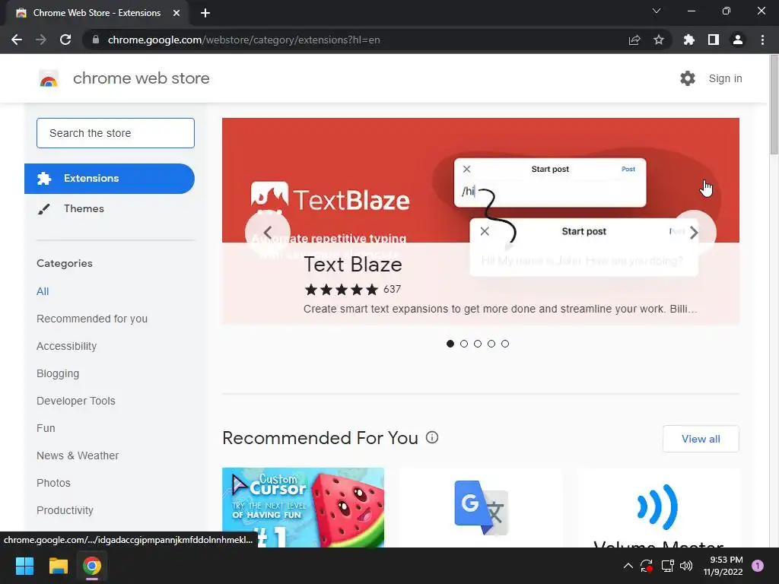The width and height of the screenshot is (779, 584).
Task: View site info via the lock icon
Action: 96,40
